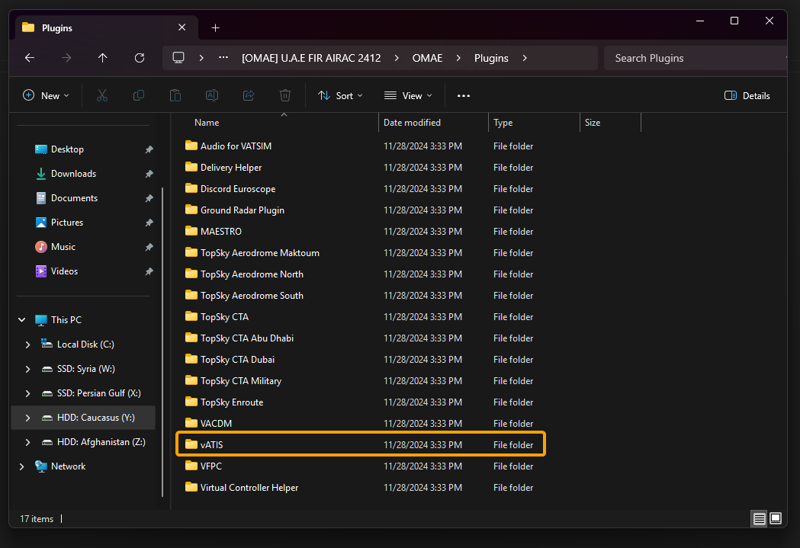Expand SSD: Syria (W:) drive
Image resolution: width=800 pixels, height=548 pixels.
(x=27, y=369)
